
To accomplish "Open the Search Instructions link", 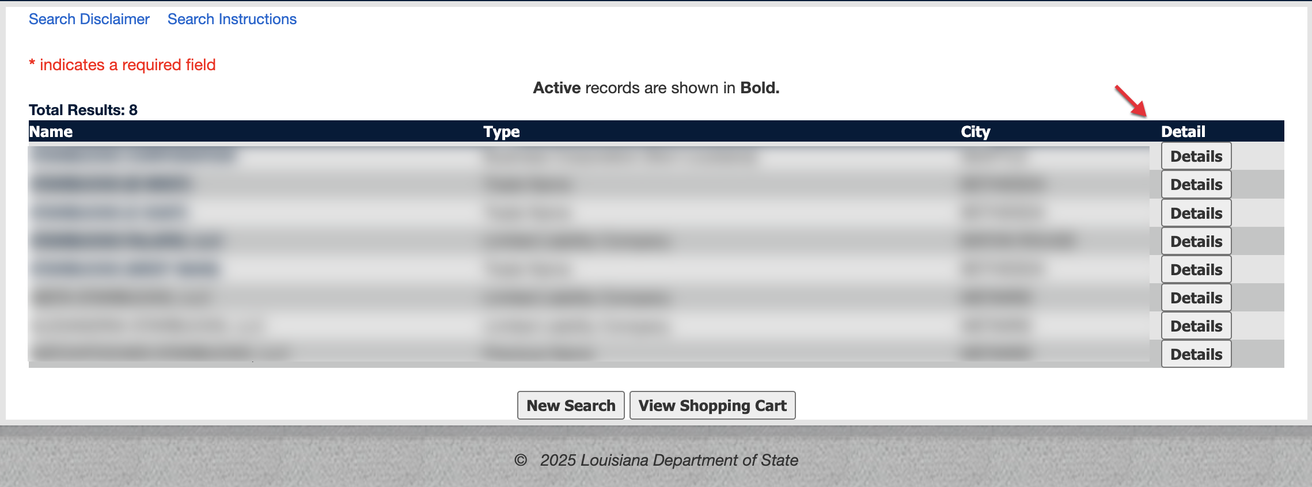I will 232,19.
